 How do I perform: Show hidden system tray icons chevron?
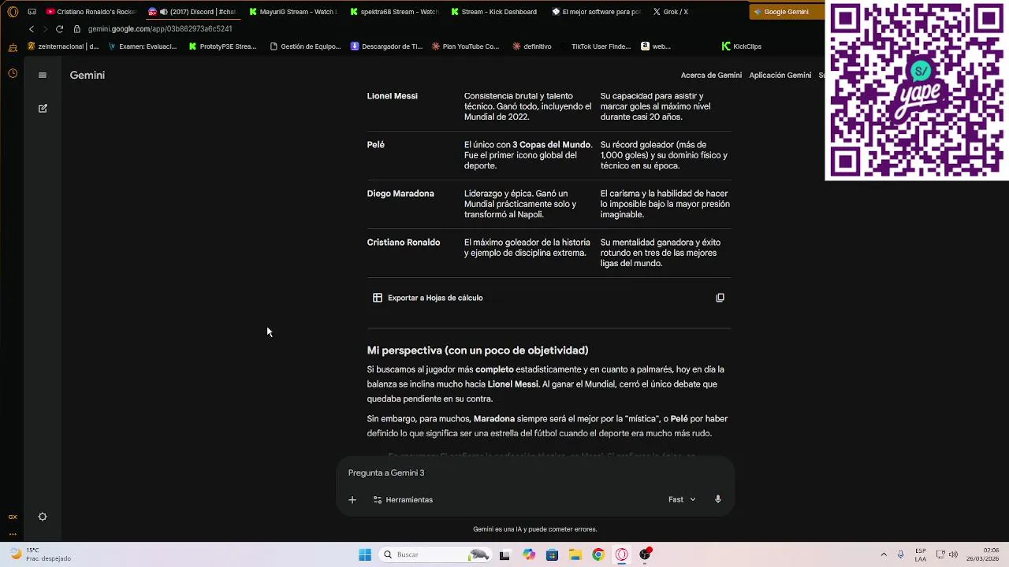(x=884, y=554)
